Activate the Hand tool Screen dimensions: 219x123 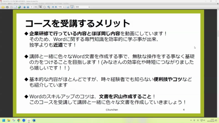point(44,7)
